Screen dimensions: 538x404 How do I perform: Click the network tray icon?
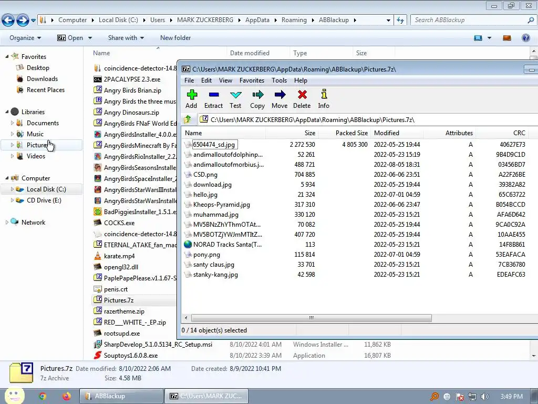(472, 397)
